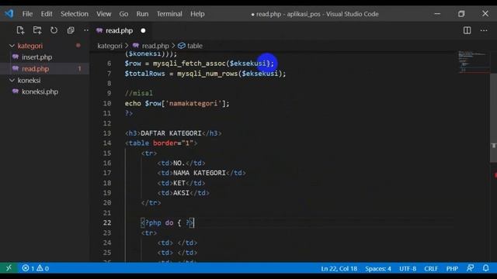Click the <?php do { line
This screenshot has width=497, height=279.
point(168,222)
